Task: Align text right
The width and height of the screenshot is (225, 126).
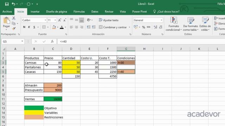Action: pyautogui.click(x=82, y=27)
